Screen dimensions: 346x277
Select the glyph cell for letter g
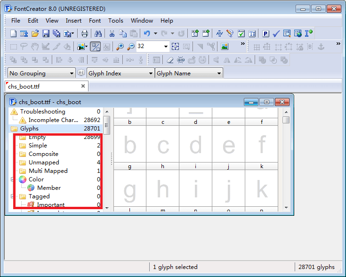130,189
